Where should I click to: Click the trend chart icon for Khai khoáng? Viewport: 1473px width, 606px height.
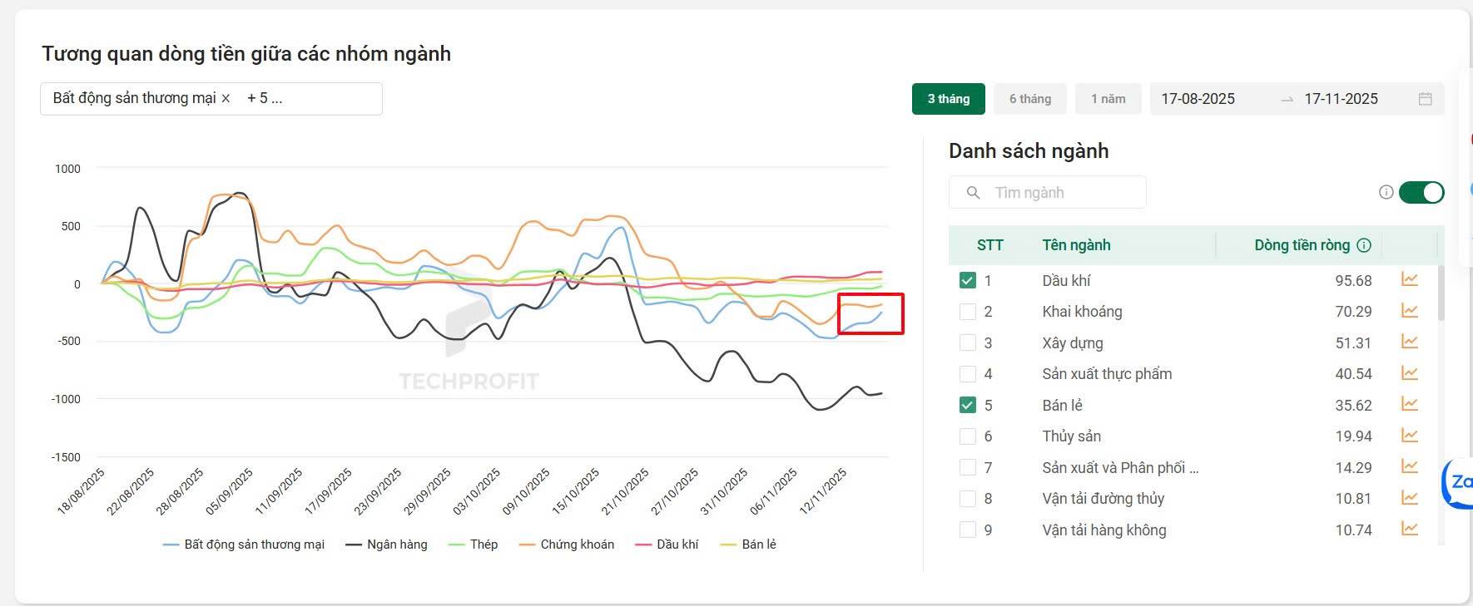pos(1409,311)
